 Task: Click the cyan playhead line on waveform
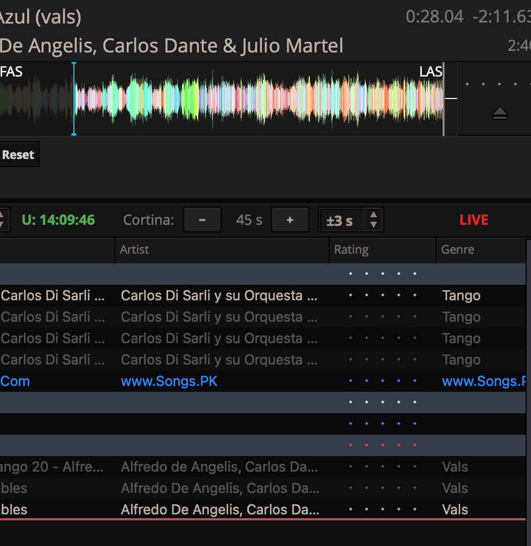coord(74,99)
